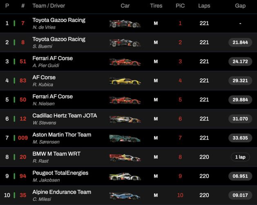Image resolution: width=257 pixels, height=205 pixels.
Task: Open the Cadillac Hertz Team JOTA entry
Action: (x=65, y=116)
